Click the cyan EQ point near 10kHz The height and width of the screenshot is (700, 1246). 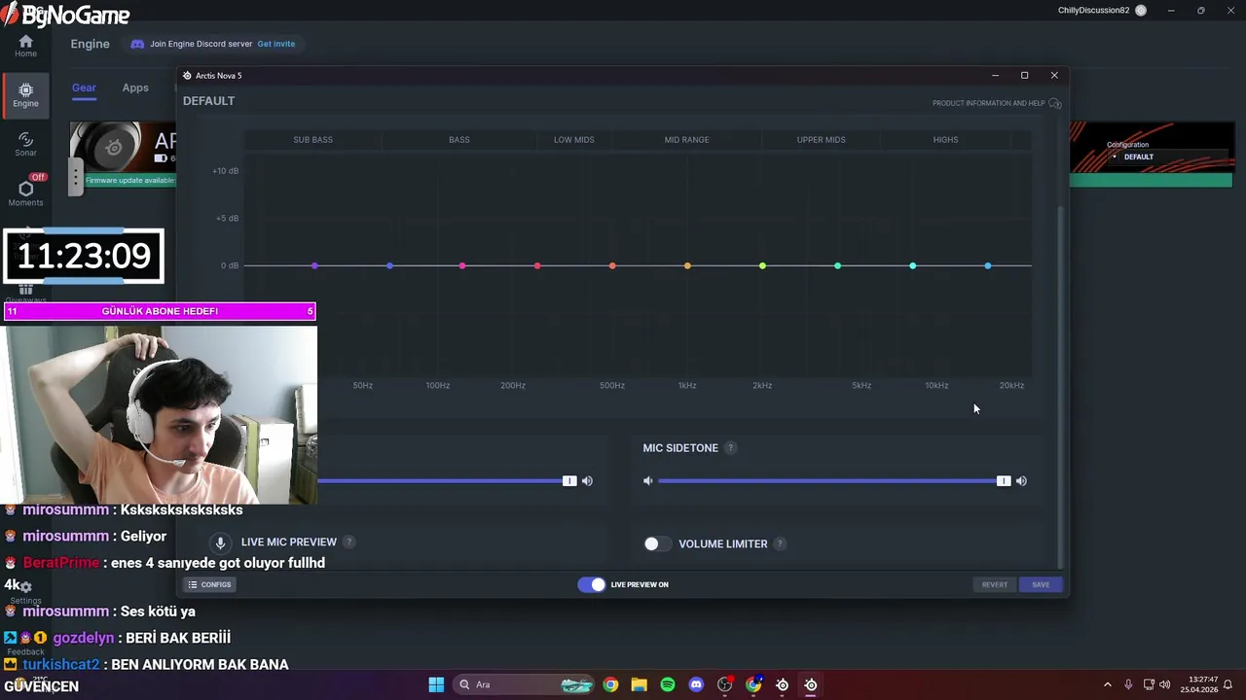click(x=912, y=265)
